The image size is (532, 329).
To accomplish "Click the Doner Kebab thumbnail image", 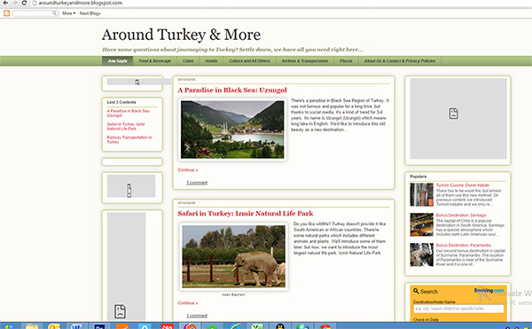I will [421, 195].
